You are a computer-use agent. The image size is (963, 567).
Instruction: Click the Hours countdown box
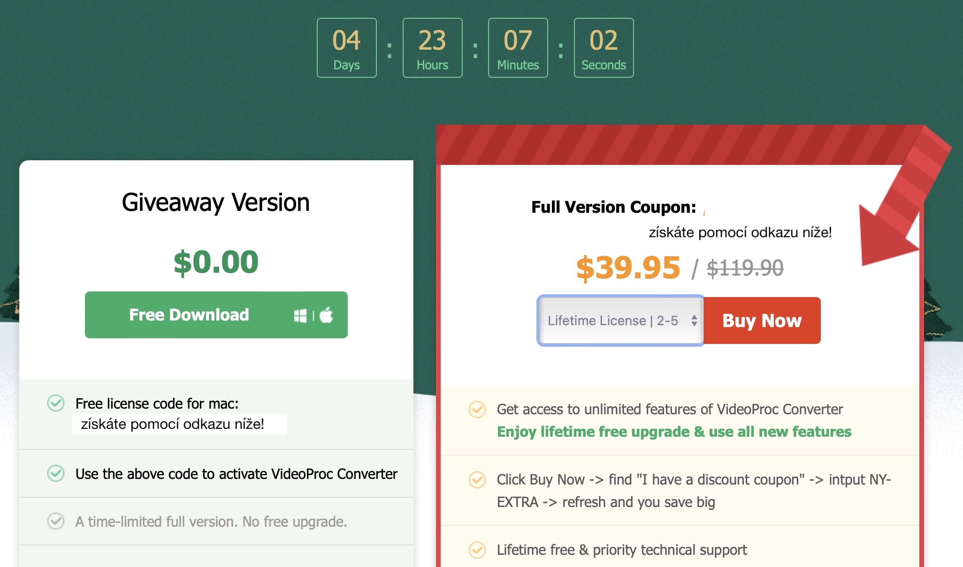[x=432, y=48]
